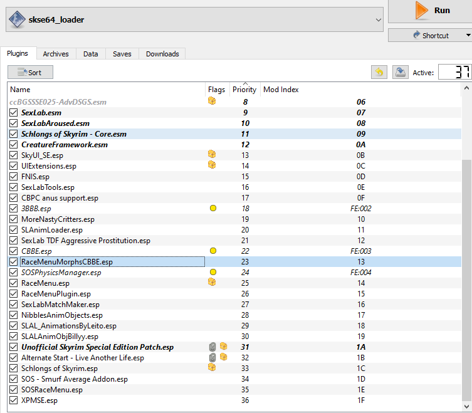Disable the XPMSE.esp plugin checkbox

tap(14, 400)
